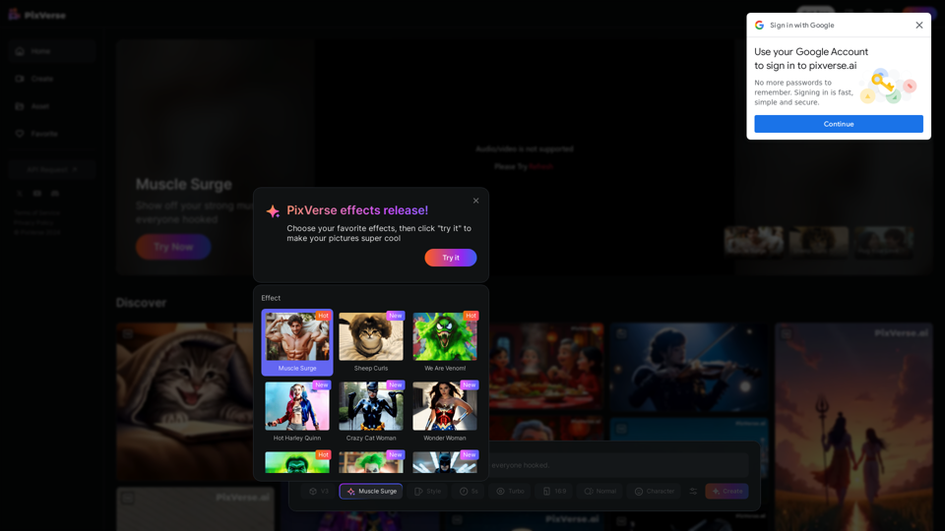Viewport: 945px width, 531px height.
Task: Open the 16:9 aspect ratio selector
Action: coord(554,492)
